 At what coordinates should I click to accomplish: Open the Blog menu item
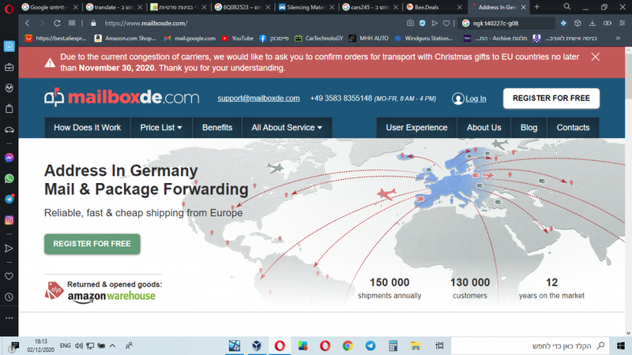click(x=529, y=128)
